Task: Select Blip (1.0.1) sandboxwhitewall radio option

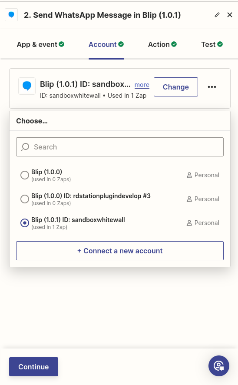Action: [x=24, y=223]
